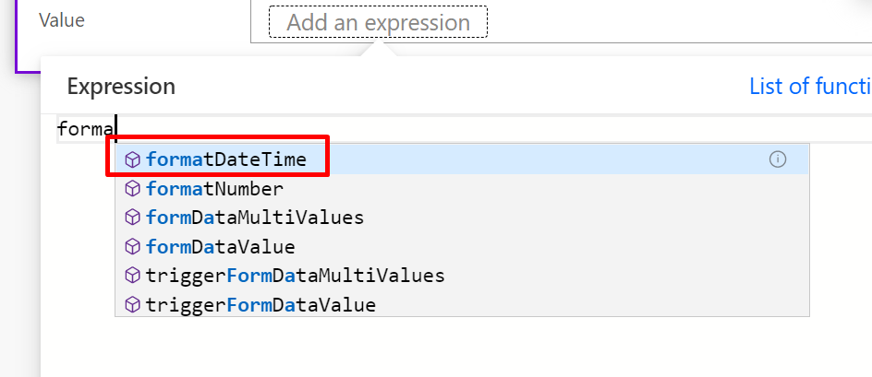
Task: Pick the formDataMultiValues function suggestion
Action: 462,218
